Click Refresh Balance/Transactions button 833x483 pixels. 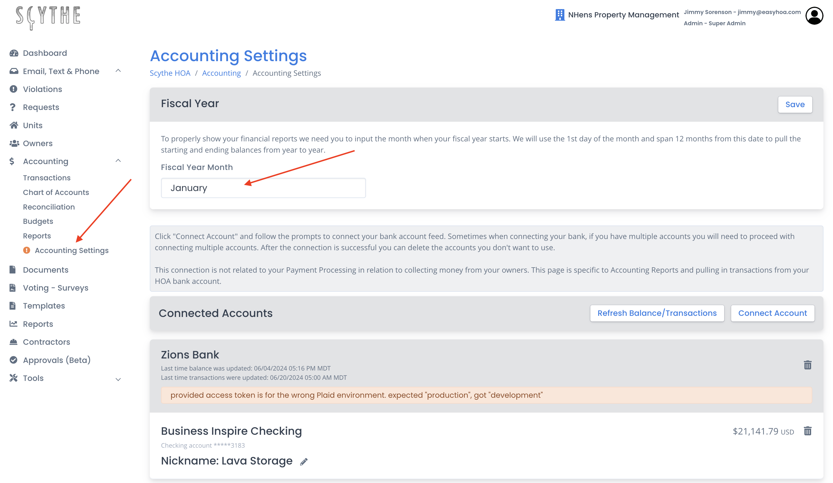(x=657, y=313)
